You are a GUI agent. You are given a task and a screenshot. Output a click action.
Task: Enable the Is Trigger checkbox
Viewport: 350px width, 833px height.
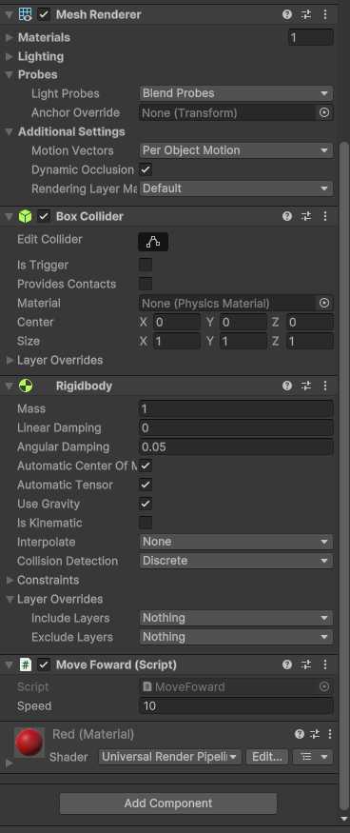coord(146,265)
